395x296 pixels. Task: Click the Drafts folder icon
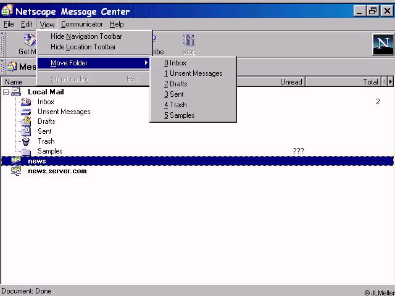(x=26, y=121)
